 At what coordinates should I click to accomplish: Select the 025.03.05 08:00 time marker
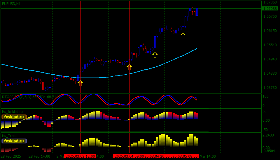pos(184,157)
